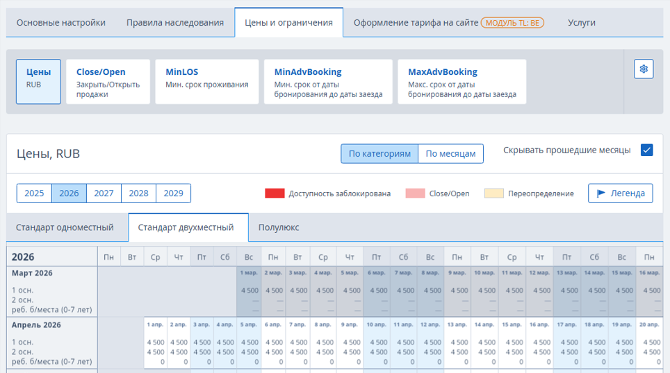This screenshot has width=670, height=373.
Task: Go to Правила наследования tab
Action: coord(175,23)
